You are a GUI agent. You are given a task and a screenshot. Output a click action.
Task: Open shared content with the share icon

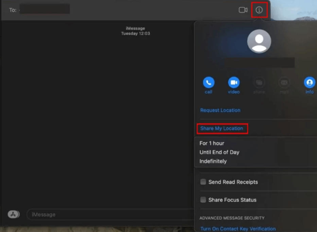click(x=259, y=83)
